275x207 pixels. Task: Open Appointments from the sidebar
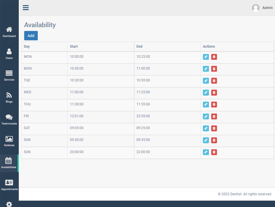(x=9, y=185)
